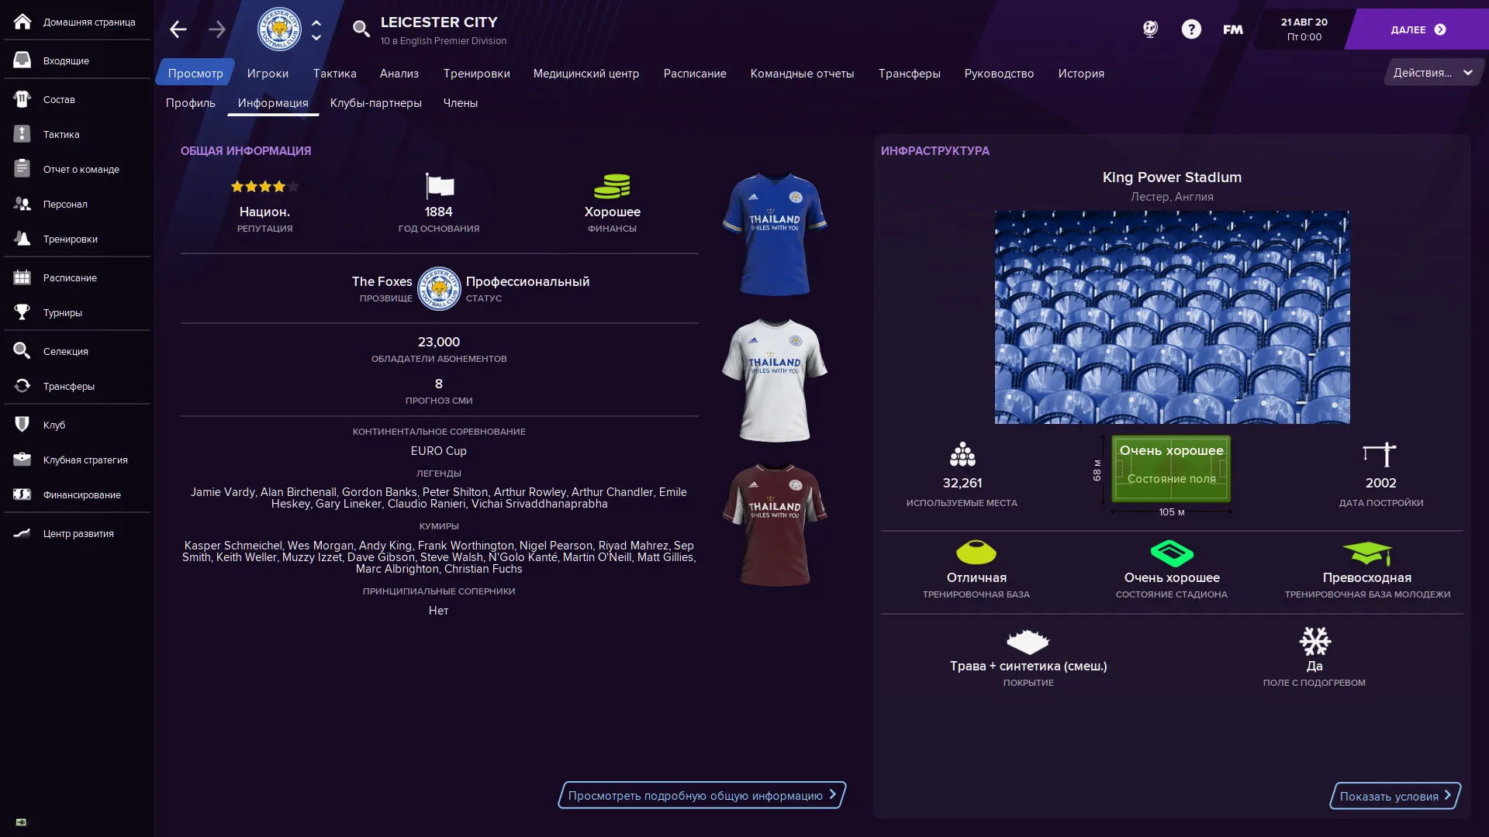Image resolution: width=1489 pixels, height=837 pixels.
Task: Click the King Power Stadium photo
Action: [x=1172, y=317]
